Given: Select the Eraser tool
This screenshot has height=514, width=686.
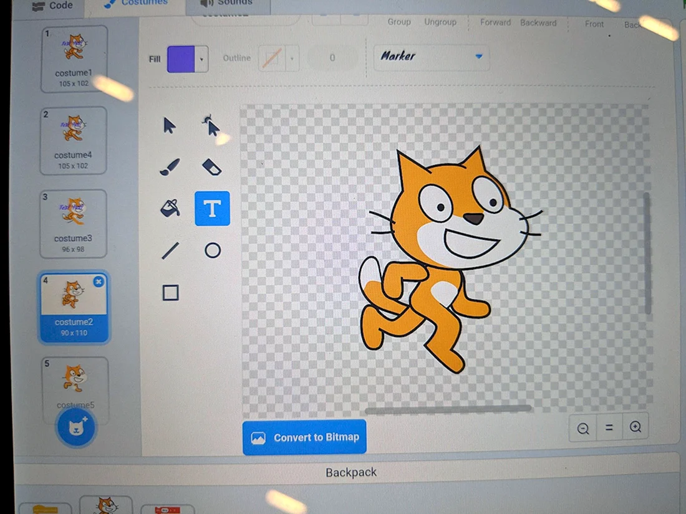Looking at the screenshot, I should (212, 167).
